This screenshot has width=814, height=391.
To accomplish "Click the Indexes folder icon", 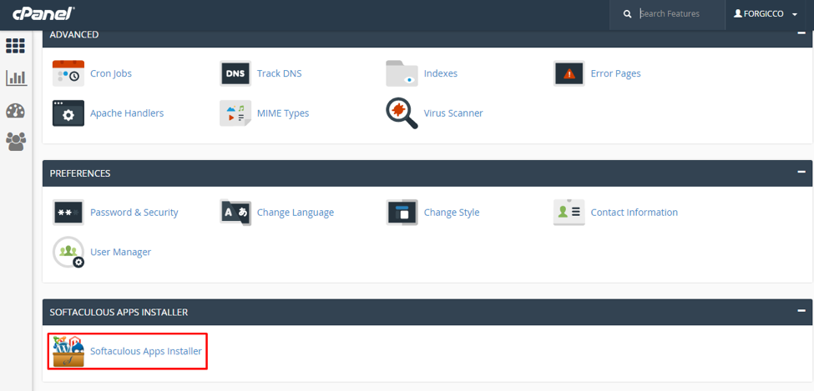I will click(402, 73).
